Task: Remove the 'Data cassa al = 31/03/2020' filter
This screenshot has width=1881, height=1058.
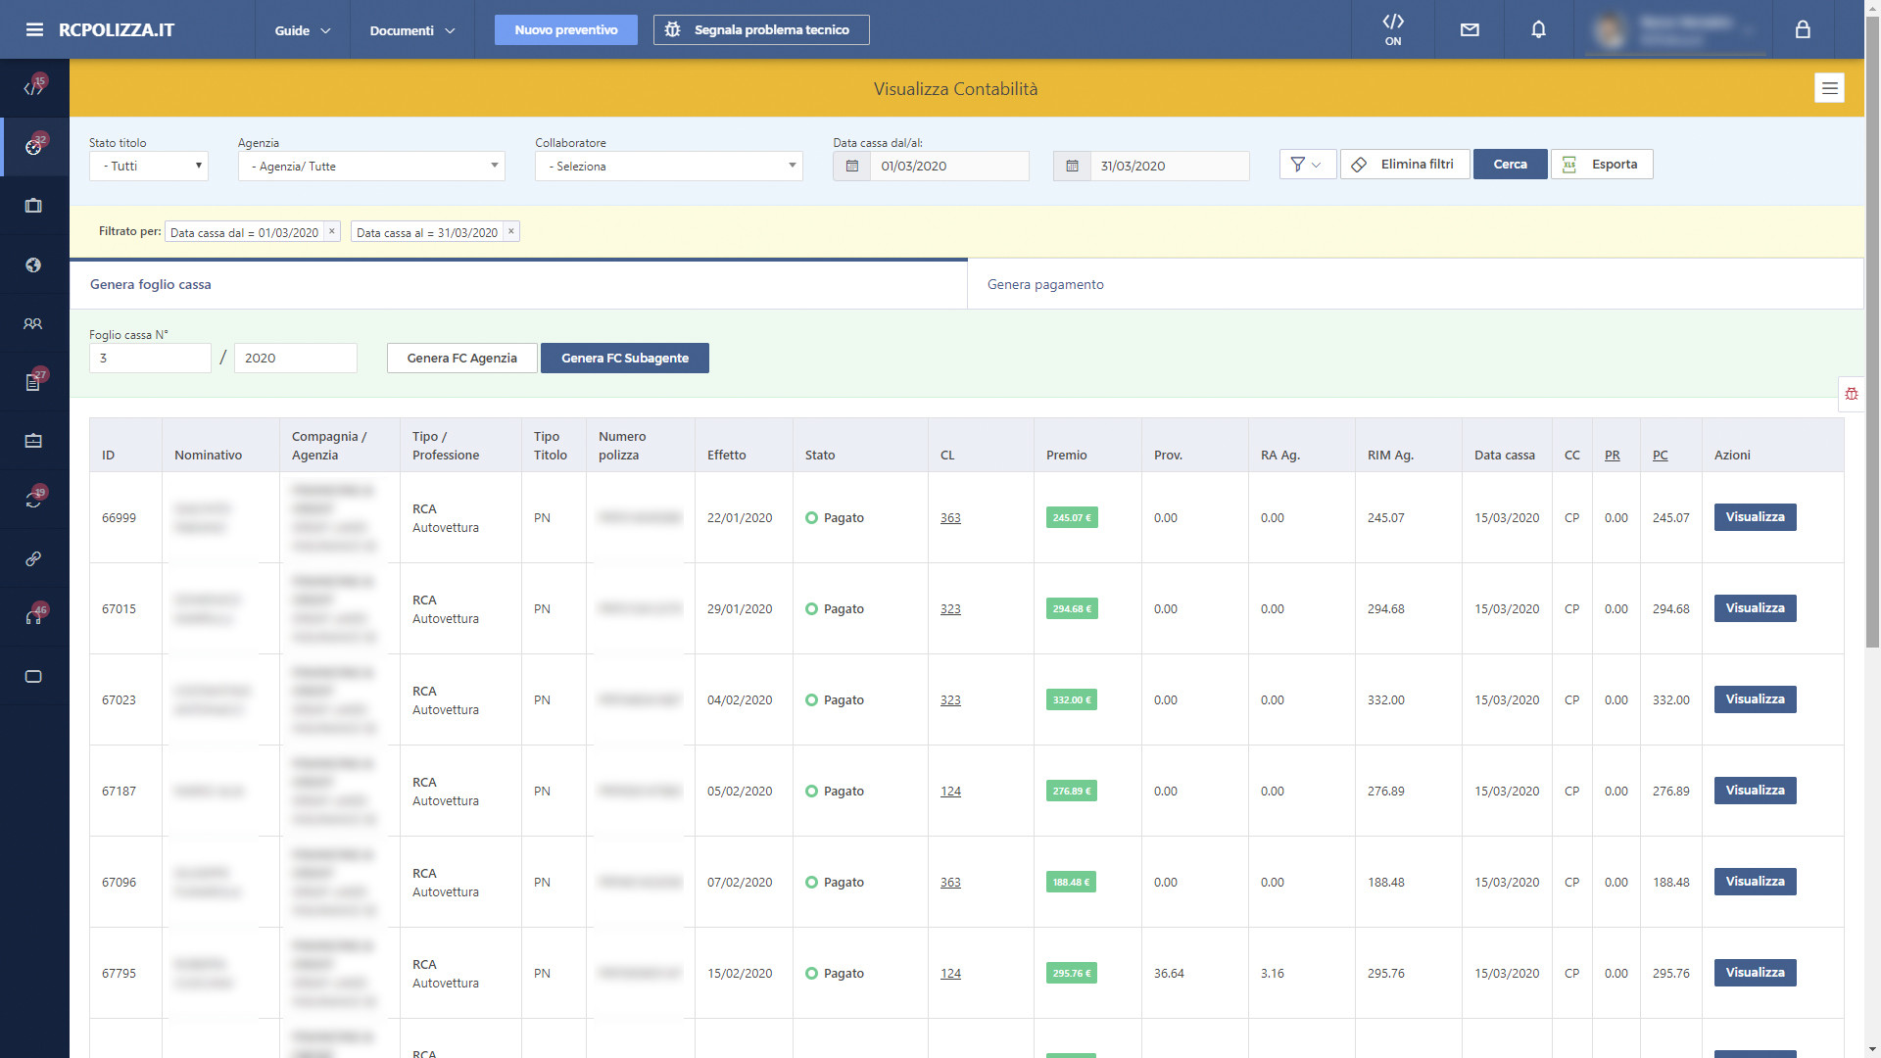Action: tap(510, 232)
